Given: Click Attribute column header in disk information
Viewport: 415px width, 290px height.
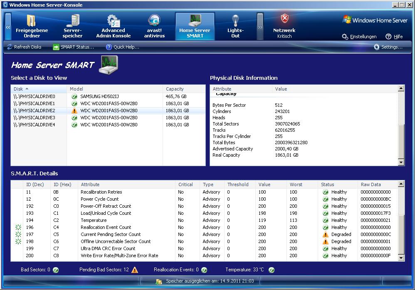Looking at the screenshot, I should point(241,89).
